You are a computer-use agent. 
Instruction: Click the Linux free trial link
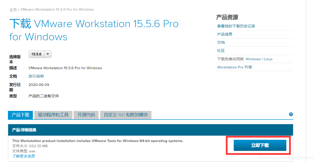(x=268, y=59)
